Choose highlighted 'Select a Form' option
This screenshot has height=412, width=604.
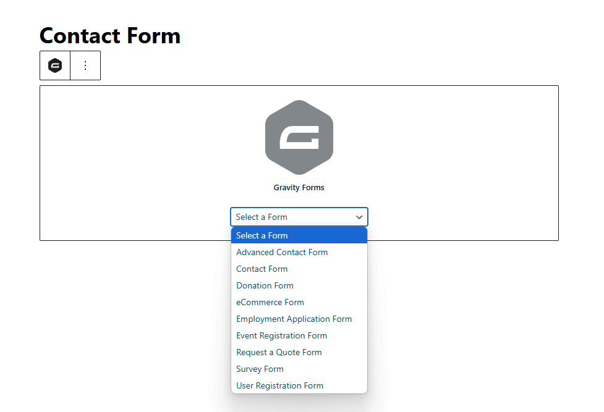click(299, 235)
